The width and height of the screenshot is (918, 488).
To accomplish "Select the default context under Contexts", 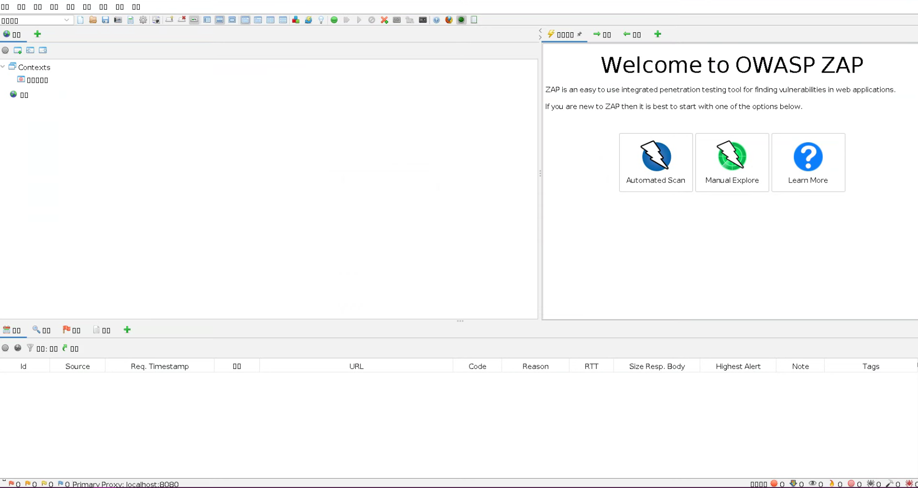I will coord(33,80).
